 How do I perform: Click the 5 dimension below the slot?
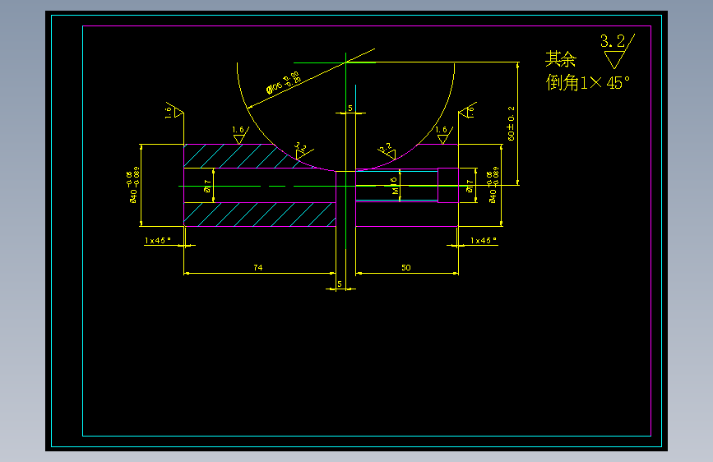click(339, 284)
